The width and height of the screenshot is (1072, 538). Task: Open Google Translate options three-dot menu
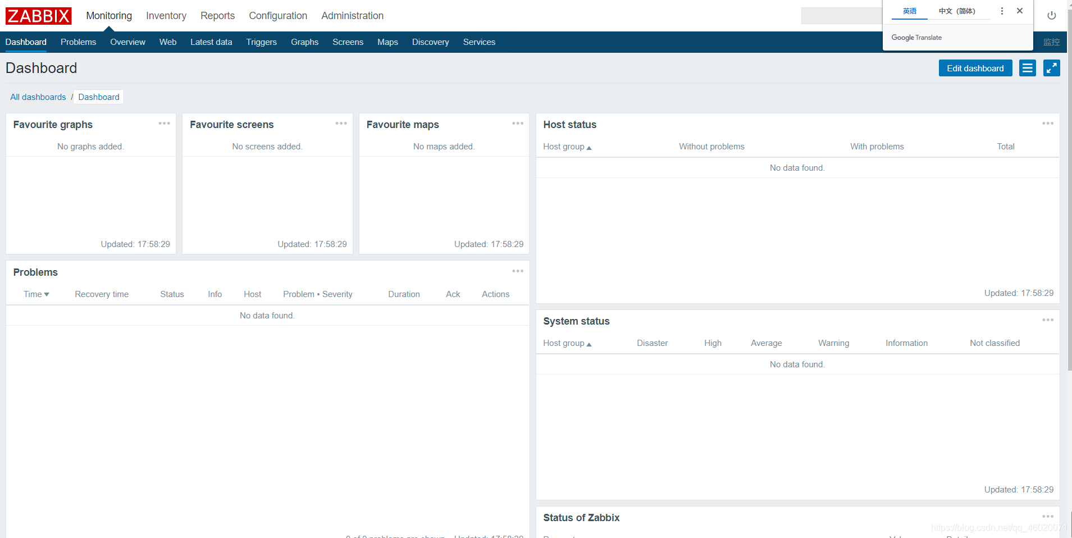click(1002, 11)
